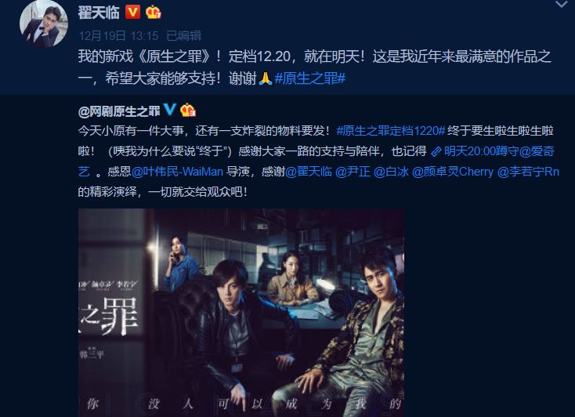Viewport: 575px width, 417px height.
Task: Click the link chain icon before 明天20:00
Action: [x=436, y=151]
